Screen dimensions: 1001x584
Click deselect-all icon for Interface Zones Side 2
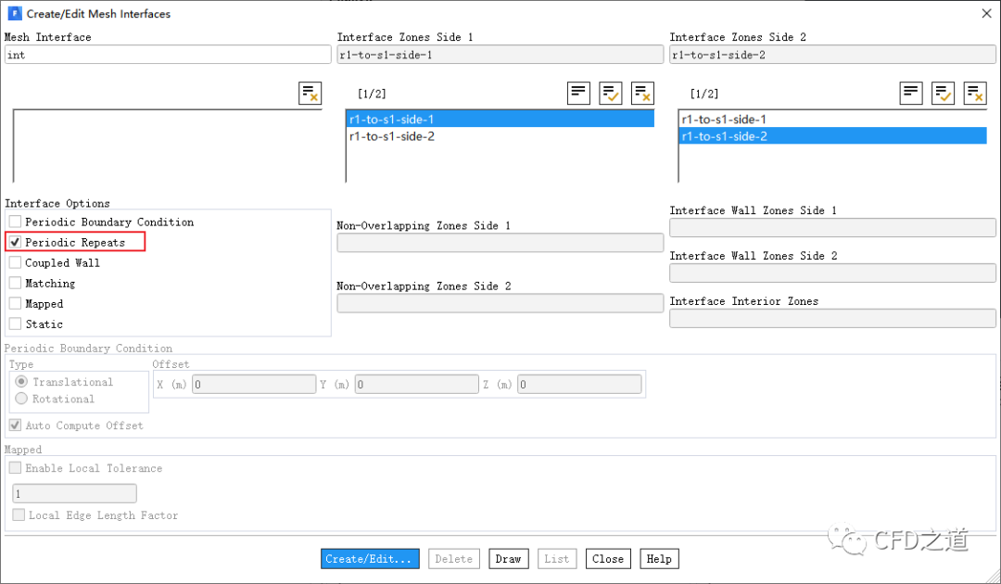point(975,93)
